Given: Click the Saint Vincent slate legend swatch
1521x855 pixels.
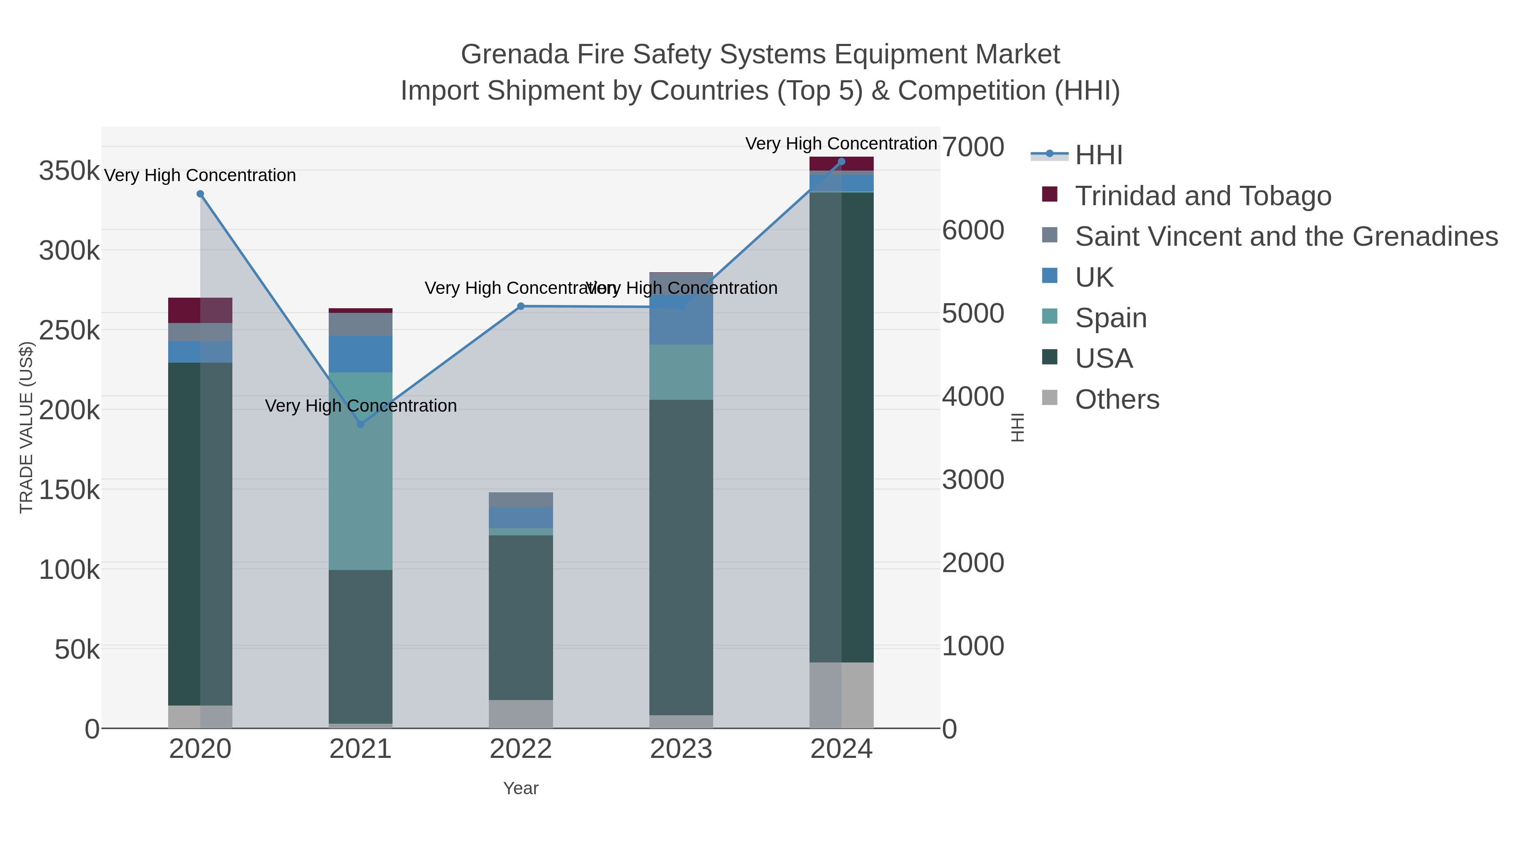Looking at the screenshot, I should [1050, 235].
